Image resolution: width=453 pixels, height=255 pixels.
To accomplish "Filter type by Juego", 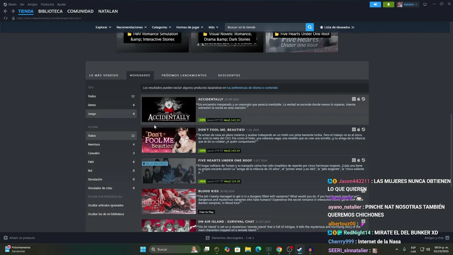I will [111, 114].
